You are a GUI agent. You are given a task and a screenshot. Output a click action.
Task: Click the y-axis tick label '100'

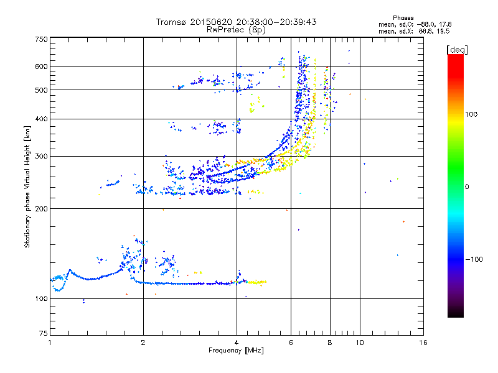[x=41, y=298]
